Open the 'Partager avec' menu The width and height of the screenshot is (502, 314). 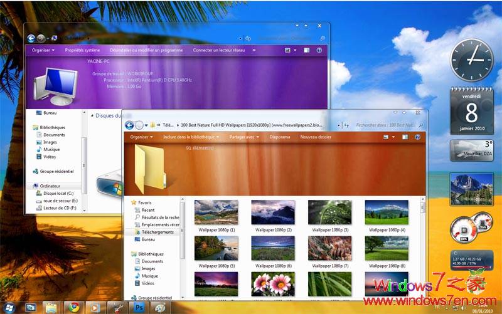[x=244, y=137]
